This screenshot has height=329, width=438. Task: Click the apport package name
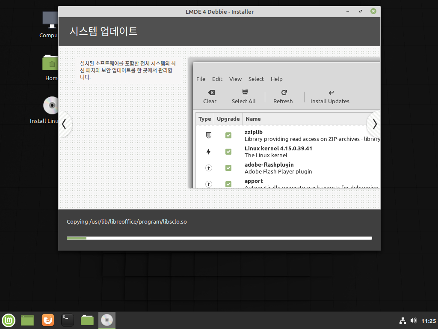point(254,181)
